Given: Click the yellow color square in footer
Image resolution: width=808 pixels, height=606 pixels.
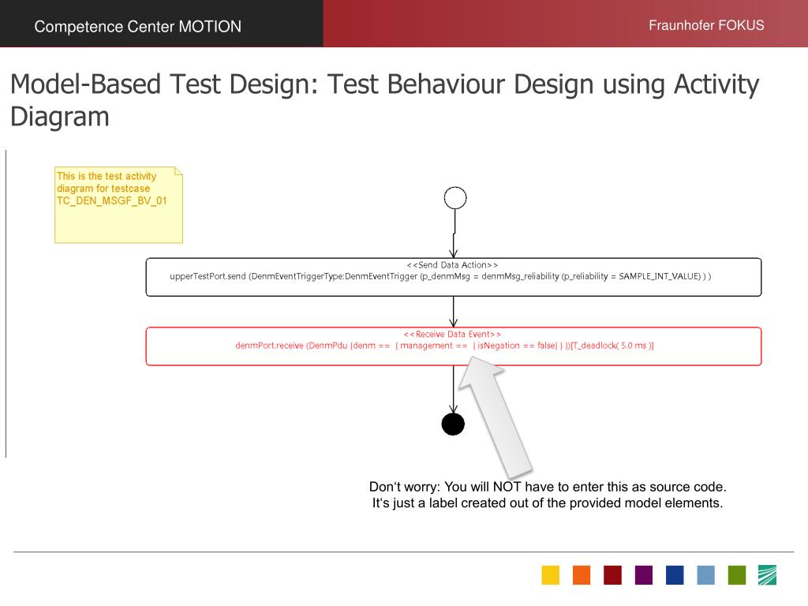Looking at the screenshot, I should click(x=550, y=575).
